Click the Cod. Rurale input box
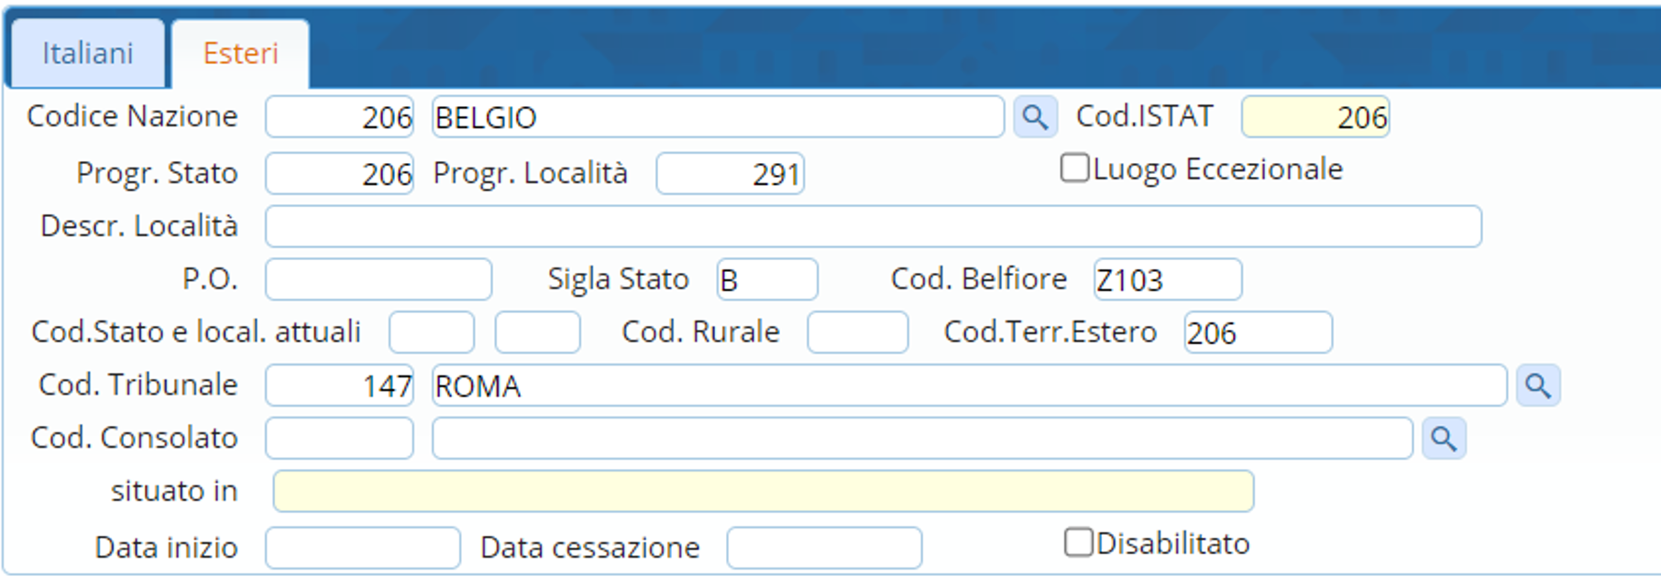1661x587 pixels. (857, 332)
